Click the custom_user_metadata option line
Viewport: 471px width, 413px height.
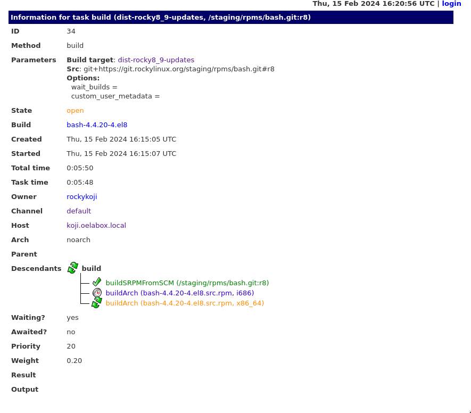[x=115, y=96]
